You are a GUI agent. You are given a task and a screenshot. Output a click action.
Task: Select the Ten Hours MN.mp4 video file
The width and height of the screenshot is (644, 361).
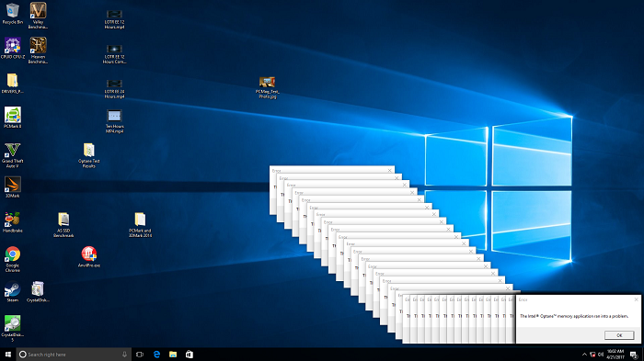click(x=114, y=121)
